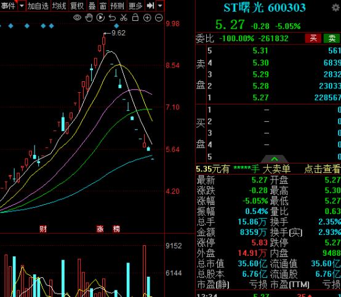Click the green 卖 sell button
This screenshot has height=297, width=341.
pyautogui.click(x=332, y=39)
